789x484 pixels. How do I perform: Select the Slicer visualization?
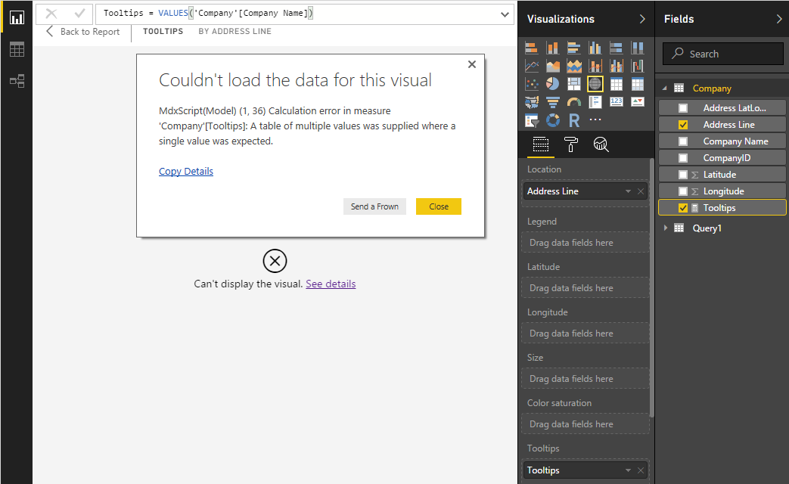point(531,120)
